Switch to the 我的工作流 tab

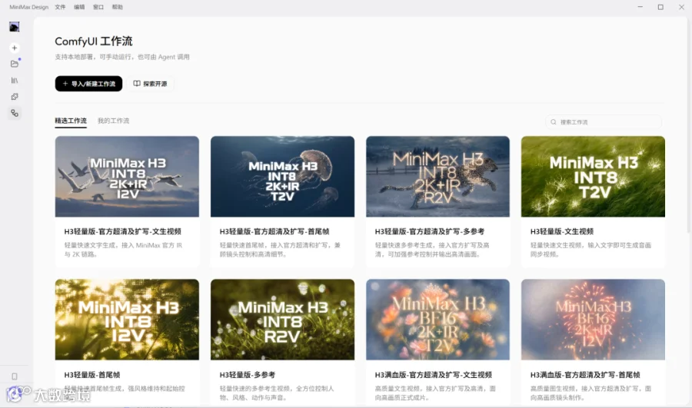(114, 121)
